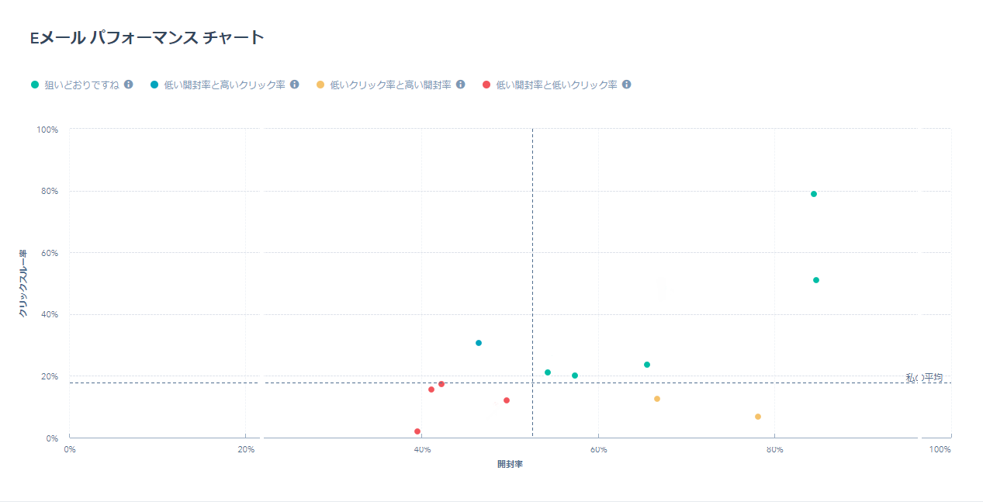Select the lowest red data point near 2% clickthrough
Screen dimensions: 983x502
[417, 431]
